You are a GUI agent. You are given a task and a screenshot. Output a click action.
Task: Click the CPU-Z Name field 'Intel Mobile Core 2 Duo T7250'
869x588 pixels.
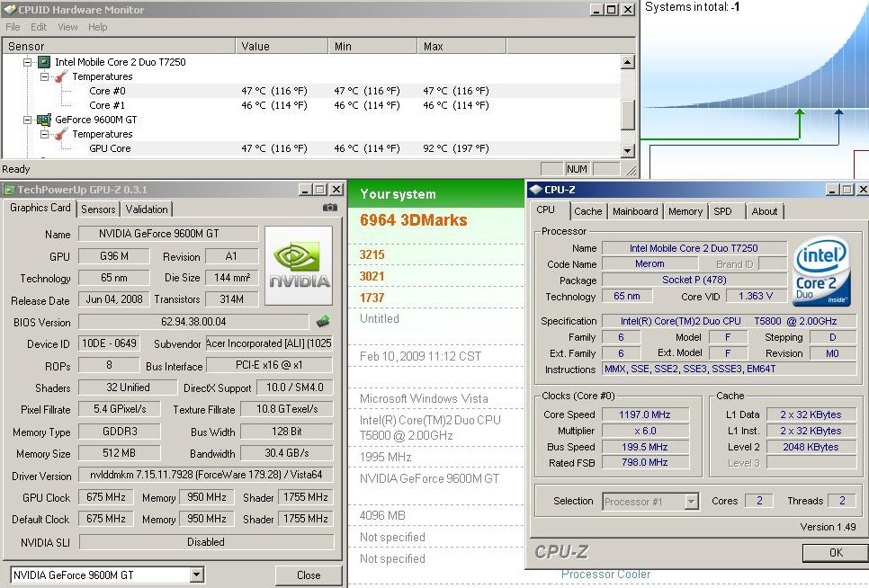(x=694, y=248)
